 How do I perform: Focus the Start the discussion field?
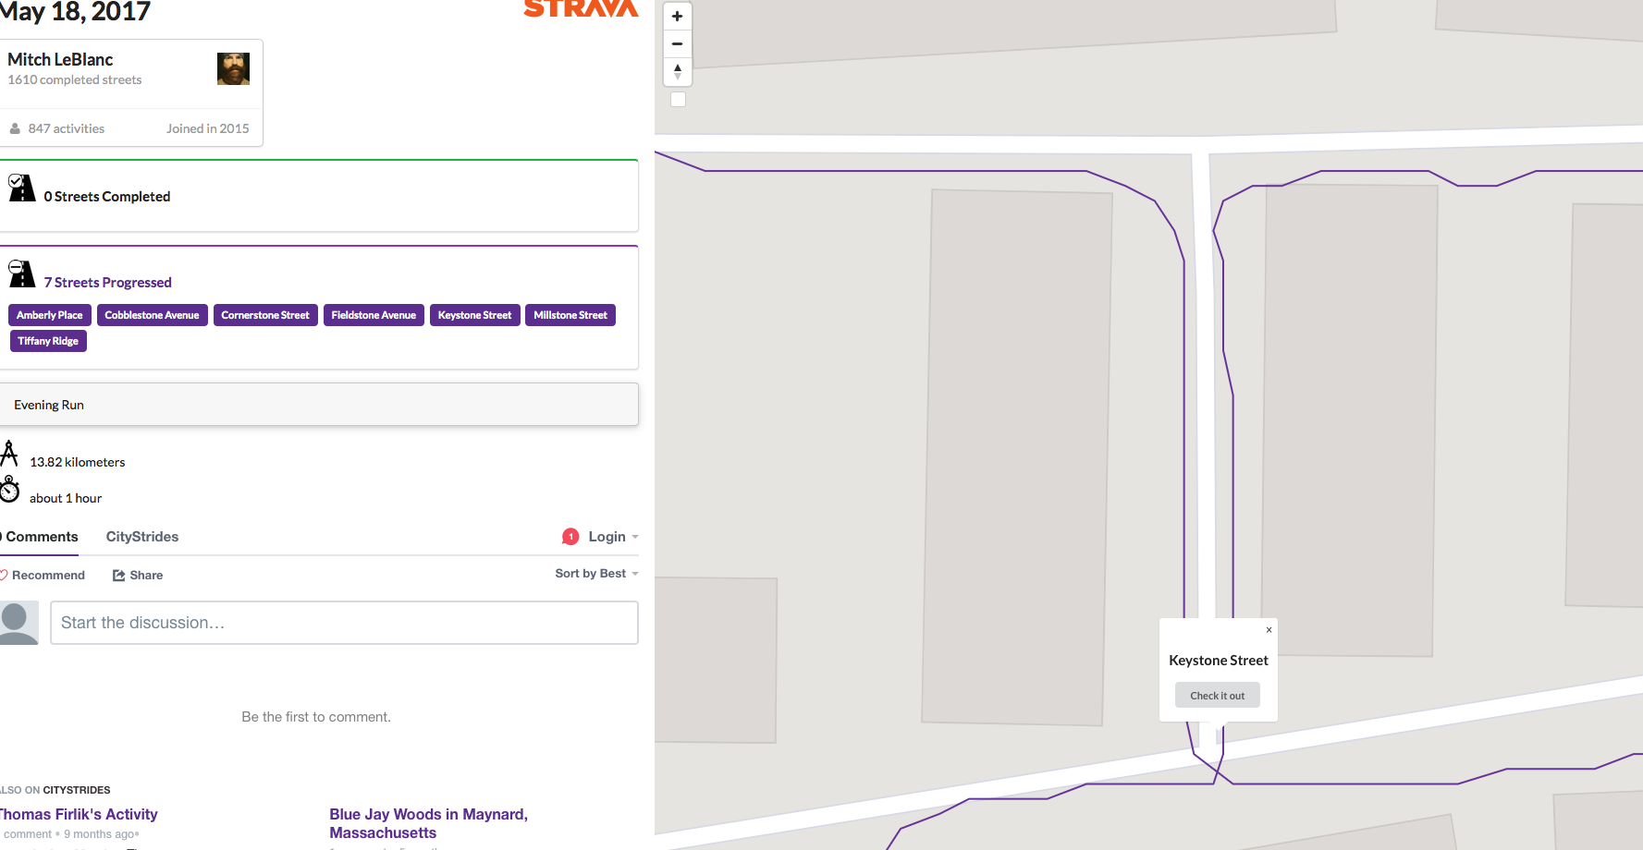point(344,623)
